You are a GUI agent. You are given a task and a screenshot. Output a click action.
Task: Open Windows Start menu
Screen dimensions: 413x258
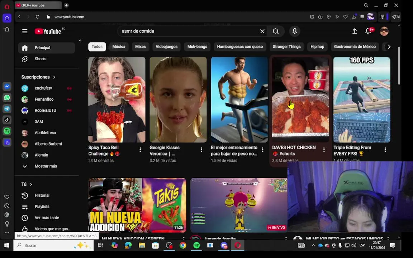6,245
